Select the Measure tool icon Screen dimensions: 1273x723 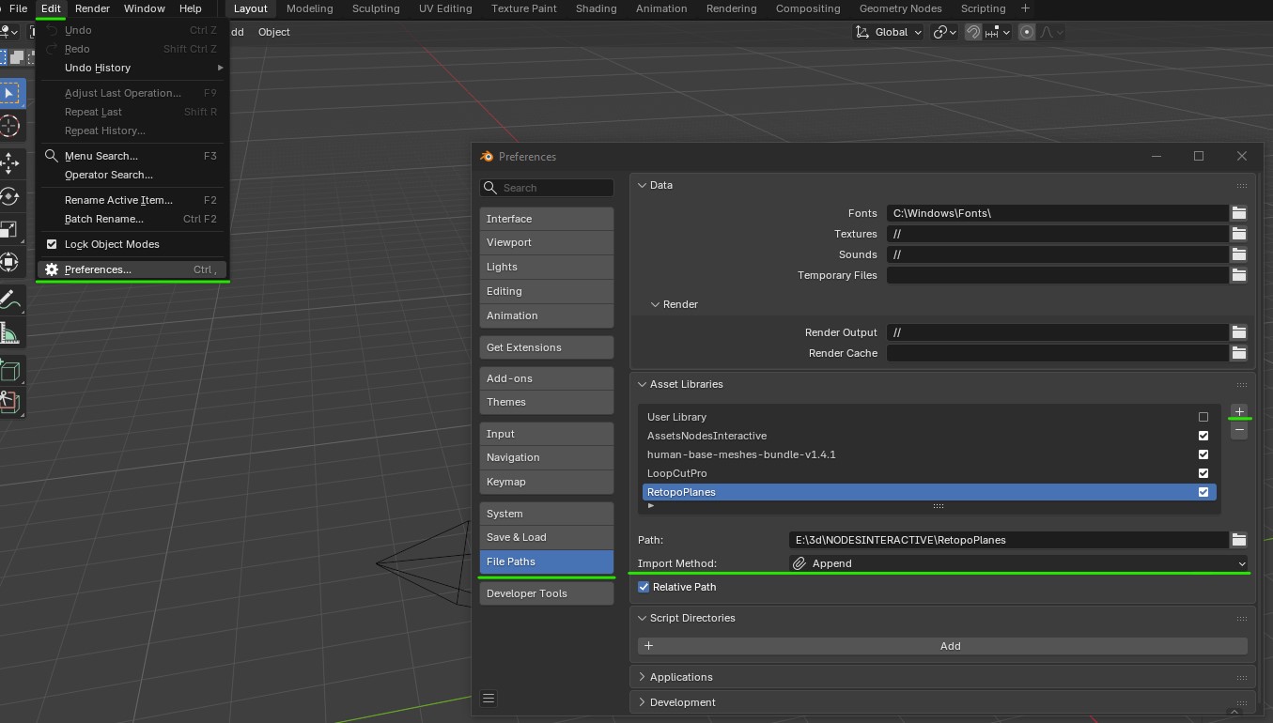[x=9, y=335]
